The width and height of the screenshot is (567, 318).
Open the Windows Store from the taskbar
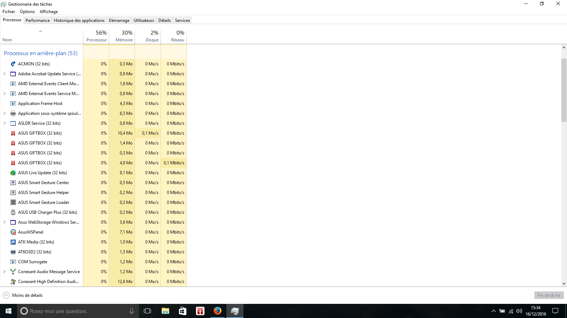[183, 311]
